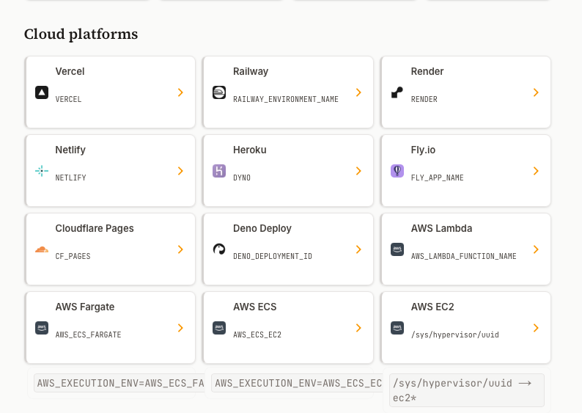The width and height of the screenshot is (582, 413).
Task: Expand the AWS EC2 card chevron
Action: click(x=536, y=328)
